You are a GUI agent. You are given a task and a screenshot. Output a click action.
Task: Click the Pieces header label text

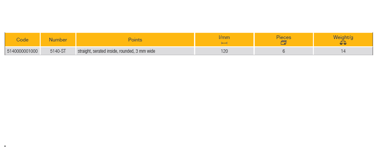(x=284, y=37)
